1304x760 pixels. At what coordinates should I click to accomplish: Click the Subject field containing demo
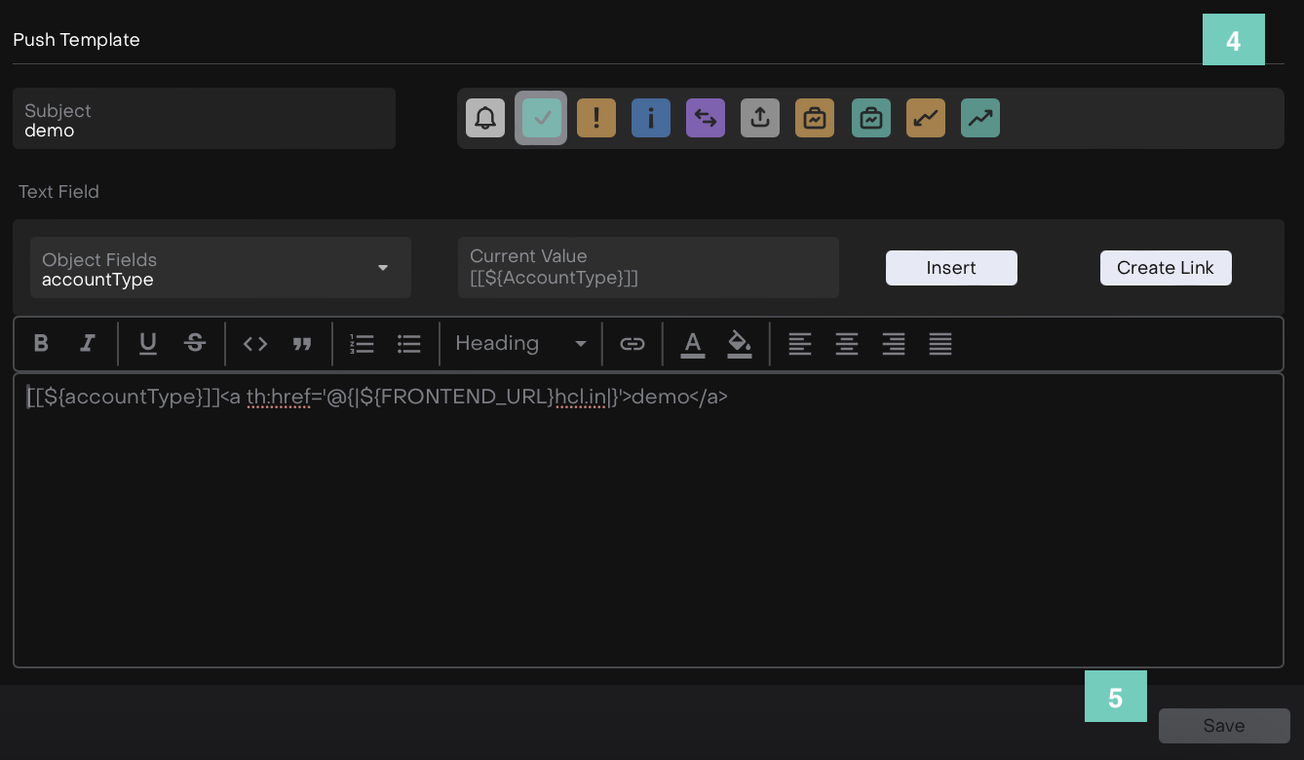click(x=204, y=119)
